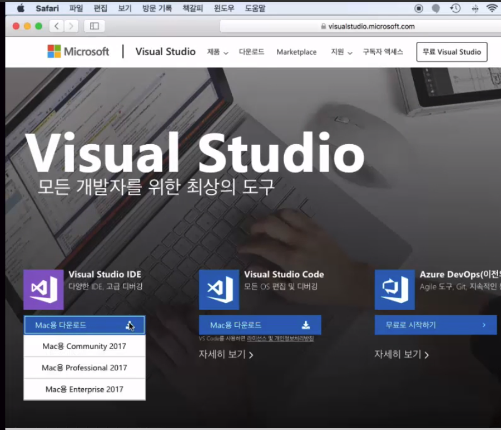This screenshot has height=430, width=501.
Task: Click 자세히 보기 under Visual Studio Code
Action: pyautogui.click(x=226, y=354)
